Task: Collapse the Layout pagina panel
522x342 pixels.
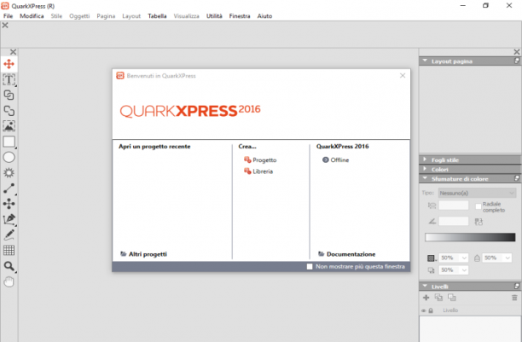Action: point(425,61)
